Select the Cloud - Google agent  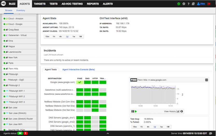[x=19, y=24]
